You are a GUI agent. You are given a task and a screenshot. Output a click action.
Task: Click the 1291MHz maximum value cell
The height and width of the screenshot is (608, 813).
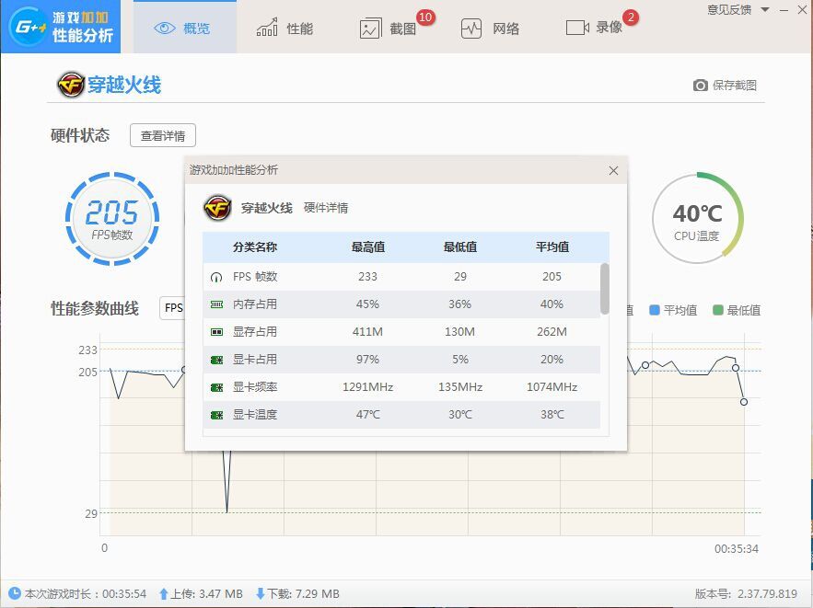(367, 387)
